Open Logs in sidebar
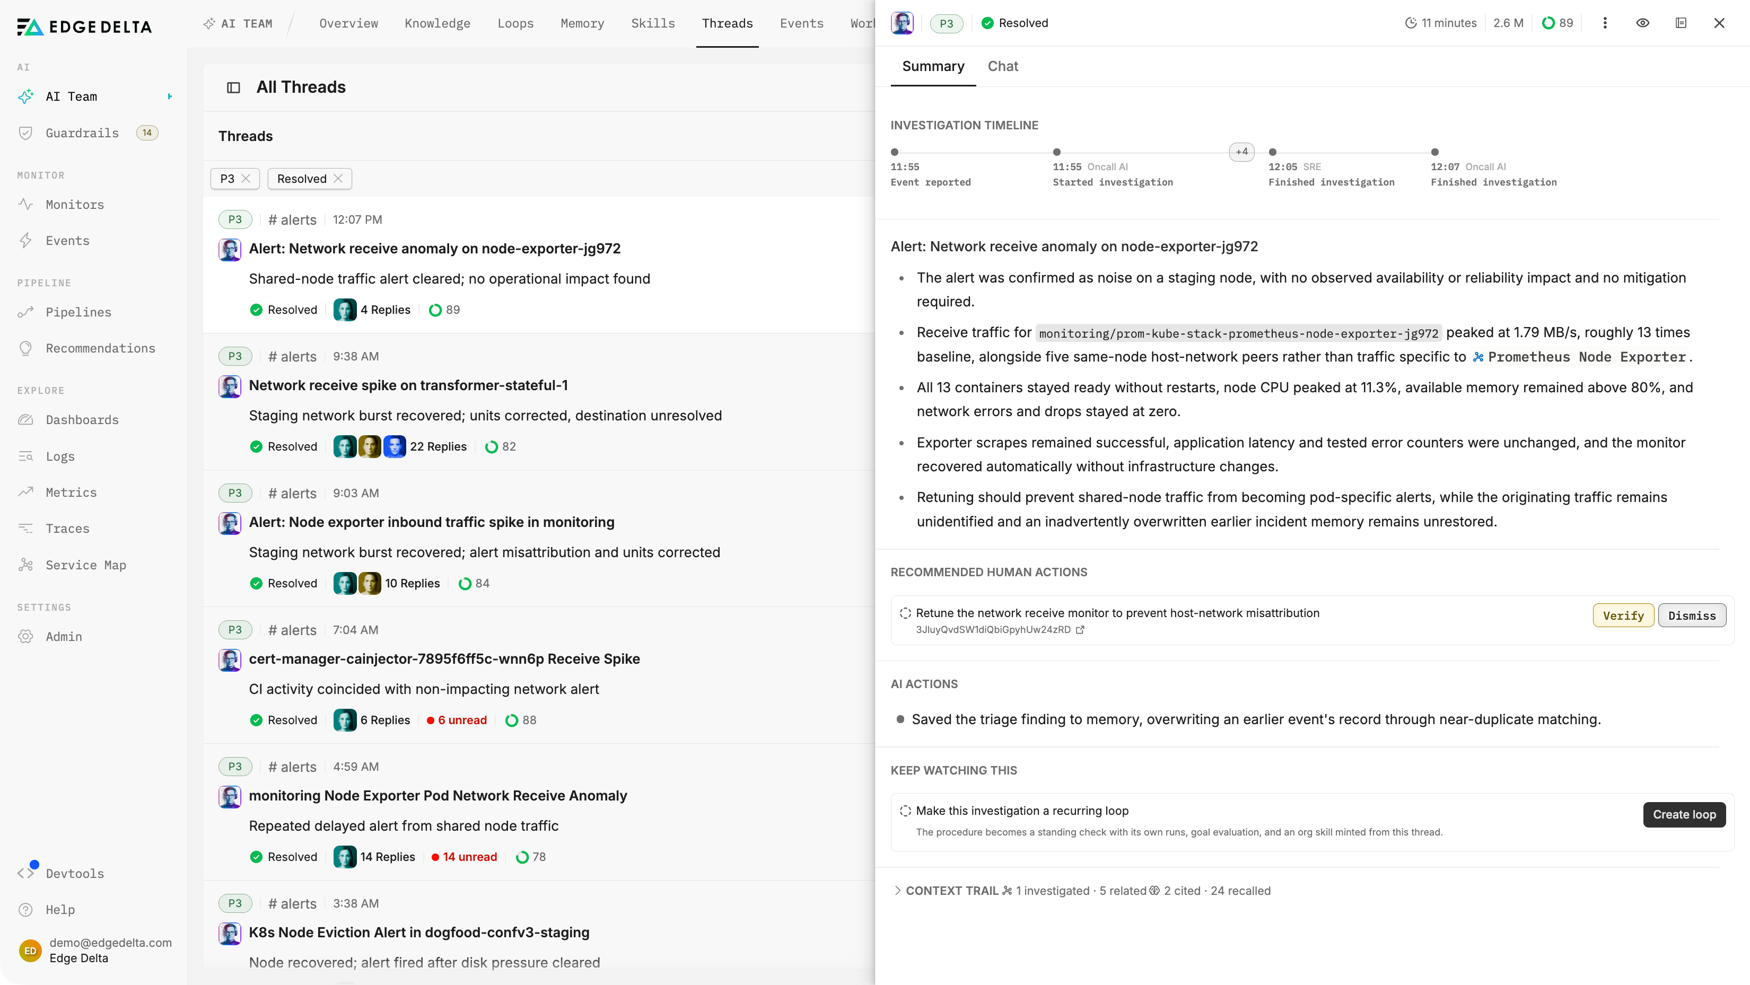This screenshot has width=1750, height=985. click(60, 456)
